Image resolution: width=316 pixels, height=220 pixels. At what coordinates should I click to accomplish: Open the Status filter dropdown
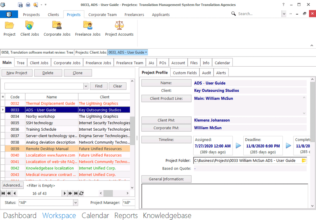(76, 203)
